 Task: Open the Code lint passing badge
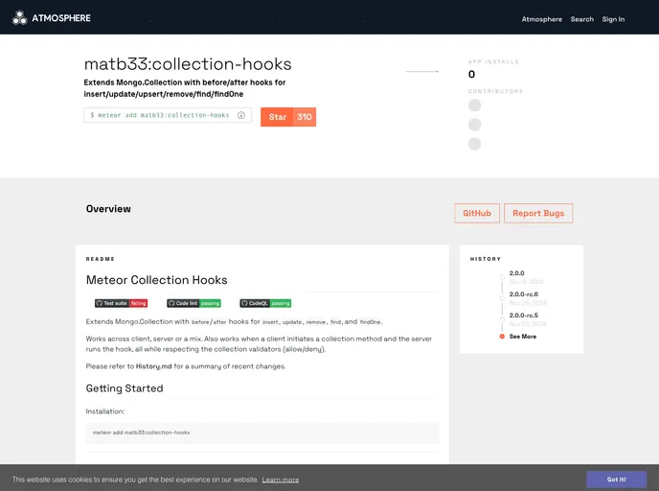193,303
